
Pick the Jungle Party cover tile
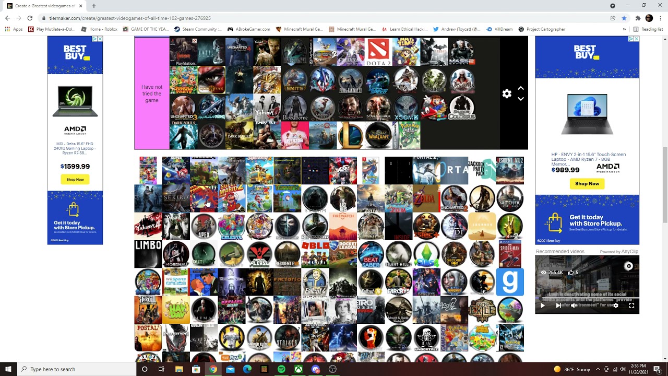[x=184, y=80]
